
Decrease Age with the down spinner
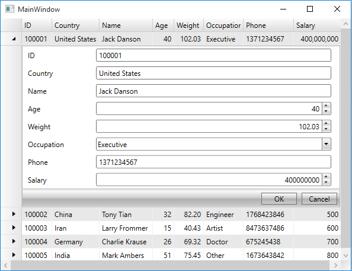pos(326,111)
